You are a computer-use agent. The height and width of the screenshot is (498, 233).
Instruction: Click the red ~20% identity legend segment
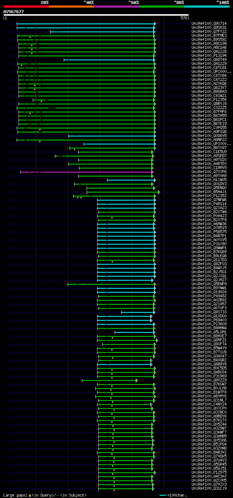coord(26,6)
